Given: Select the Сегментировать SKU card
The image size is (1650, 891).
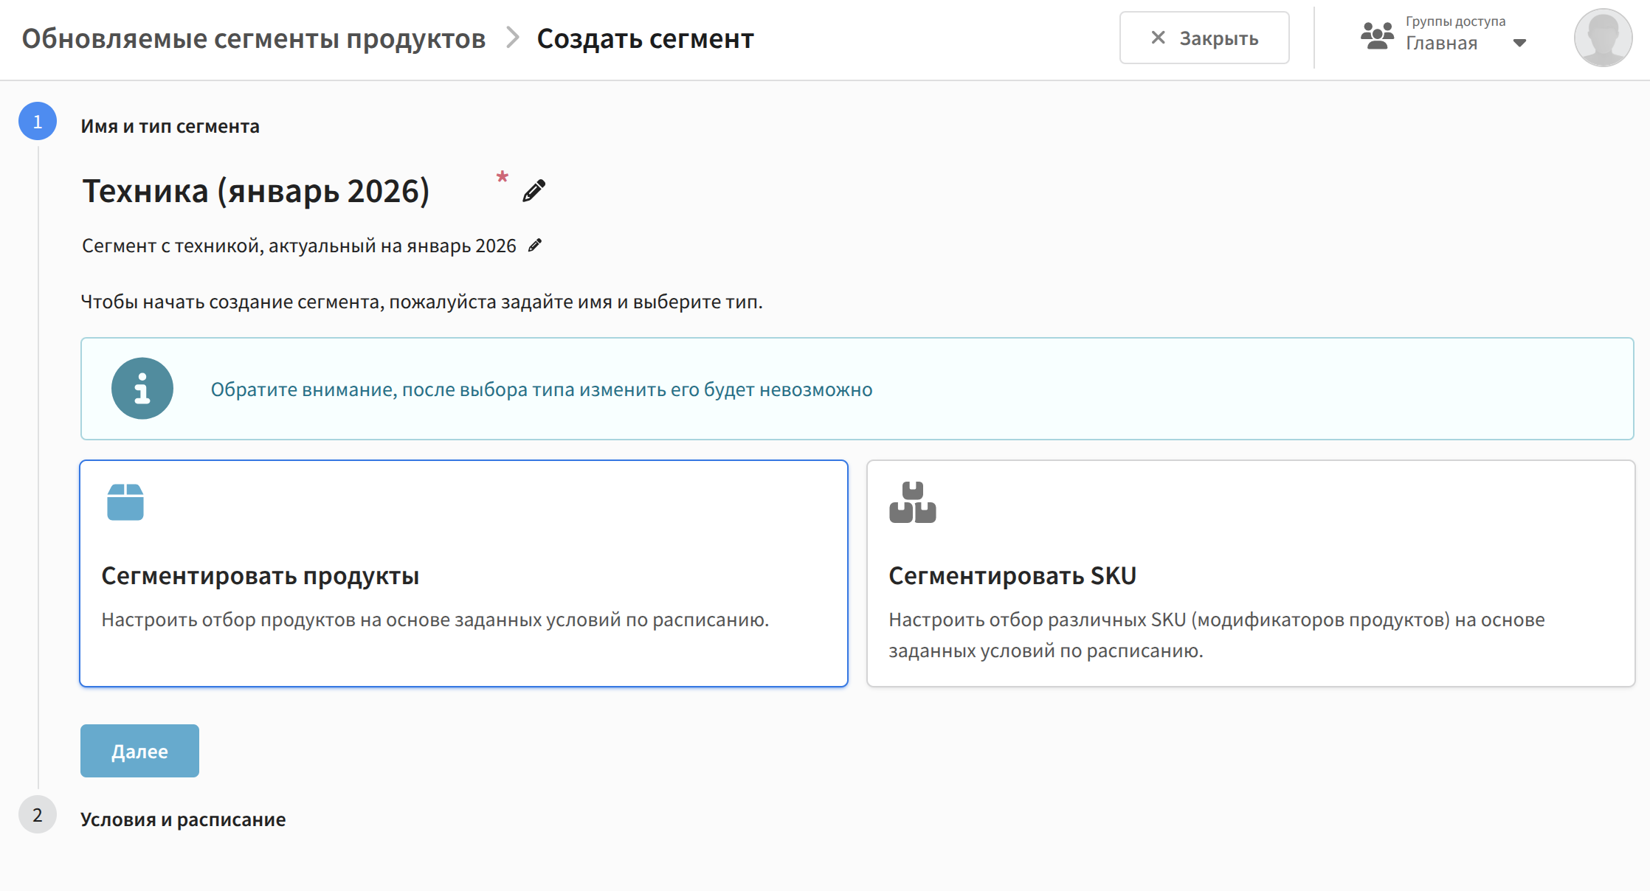Looking at the screenshot, I should pos(1250,573).
